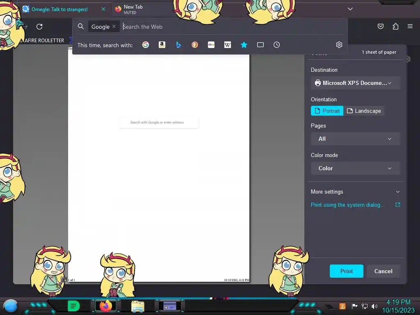Focus the Search the Web field

coord(233,27)
